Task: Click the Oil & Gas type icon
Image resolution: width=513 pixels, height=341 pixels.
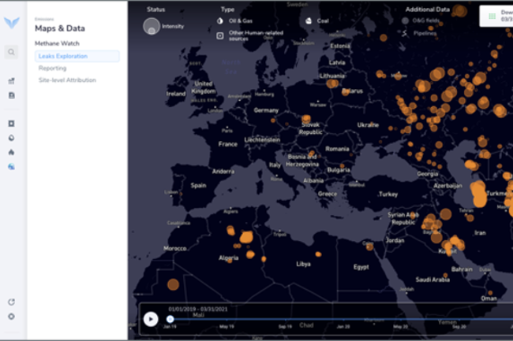Action: click(x=220, y=21)
